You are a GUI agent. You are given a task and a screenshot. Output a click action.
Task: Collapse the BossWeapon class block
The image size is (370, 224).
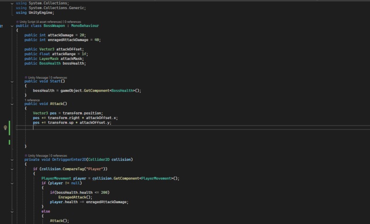pyautogui.click(x=12, y=26)
